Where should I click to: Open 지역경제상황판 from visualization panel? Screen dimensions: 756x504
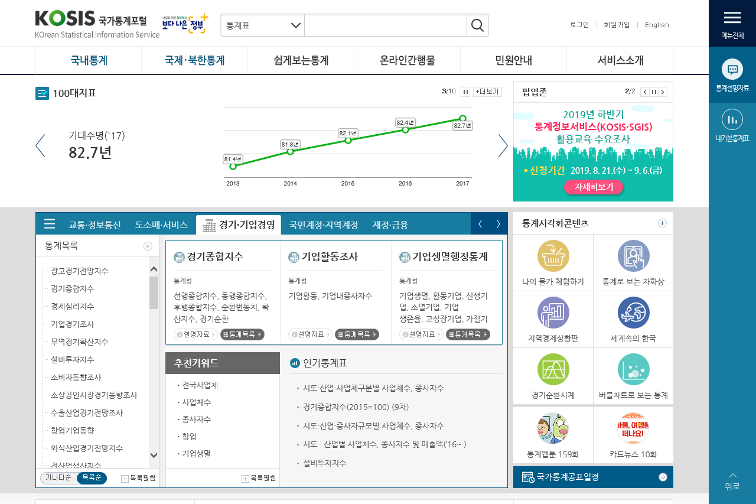(553, 313)
